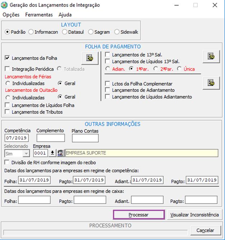Close the Geração dos Lançamentos window

click(x=215, y=5)
